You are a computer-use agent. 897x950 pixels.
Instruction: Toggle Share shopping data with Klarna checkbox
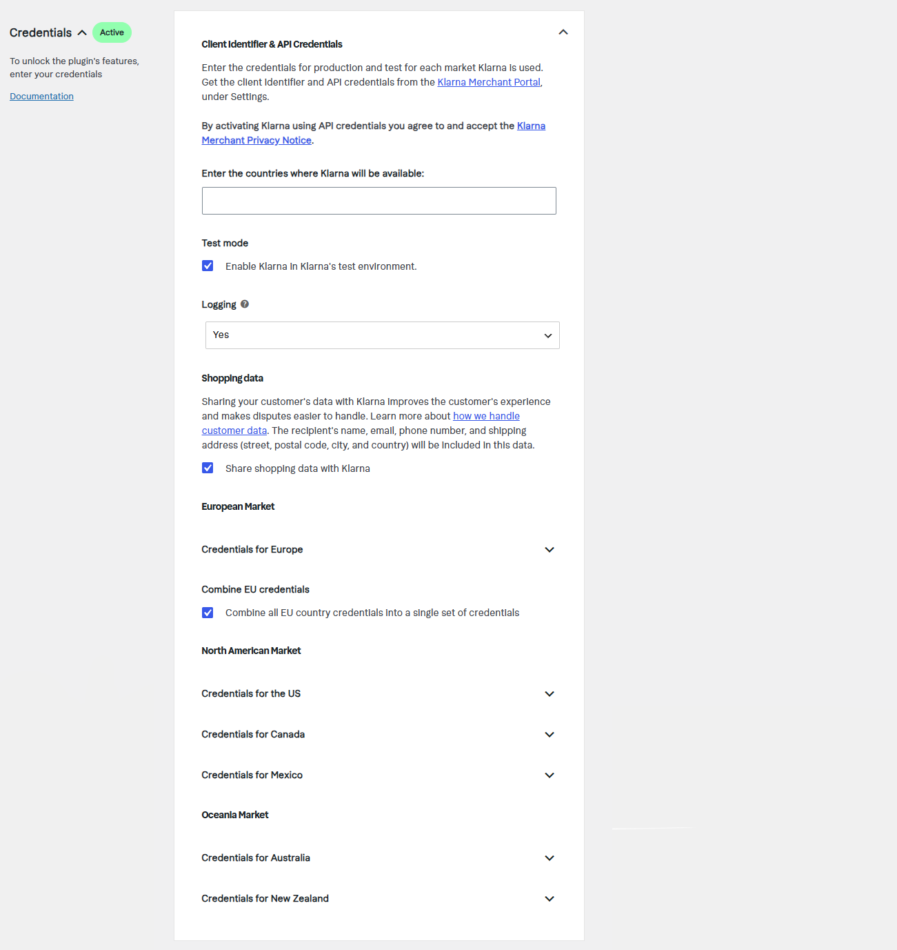pos(208,468)
